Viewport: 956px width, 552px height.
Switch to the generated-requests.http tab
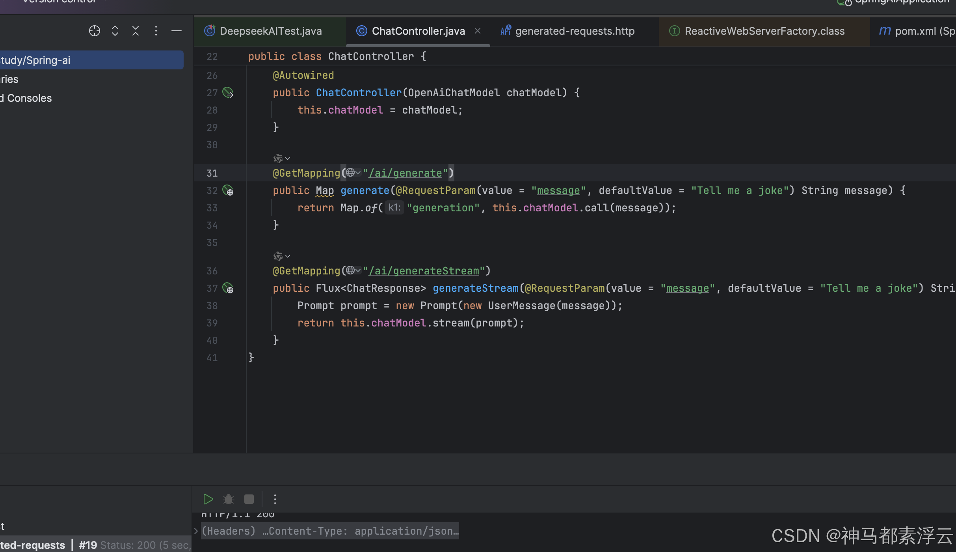[x=575, y=31]
